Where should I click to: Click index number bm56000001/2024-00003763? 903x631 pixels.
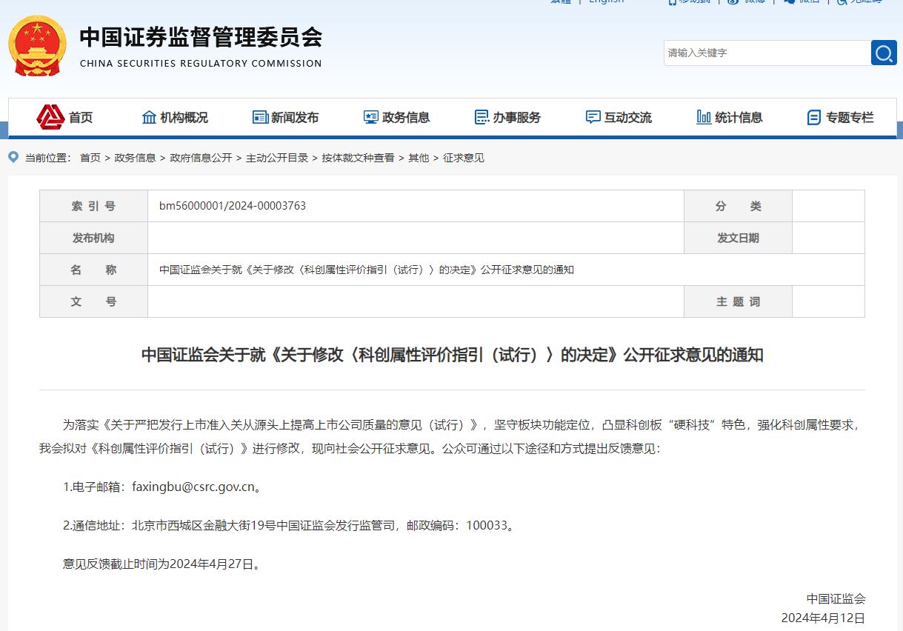coord(233,206)
